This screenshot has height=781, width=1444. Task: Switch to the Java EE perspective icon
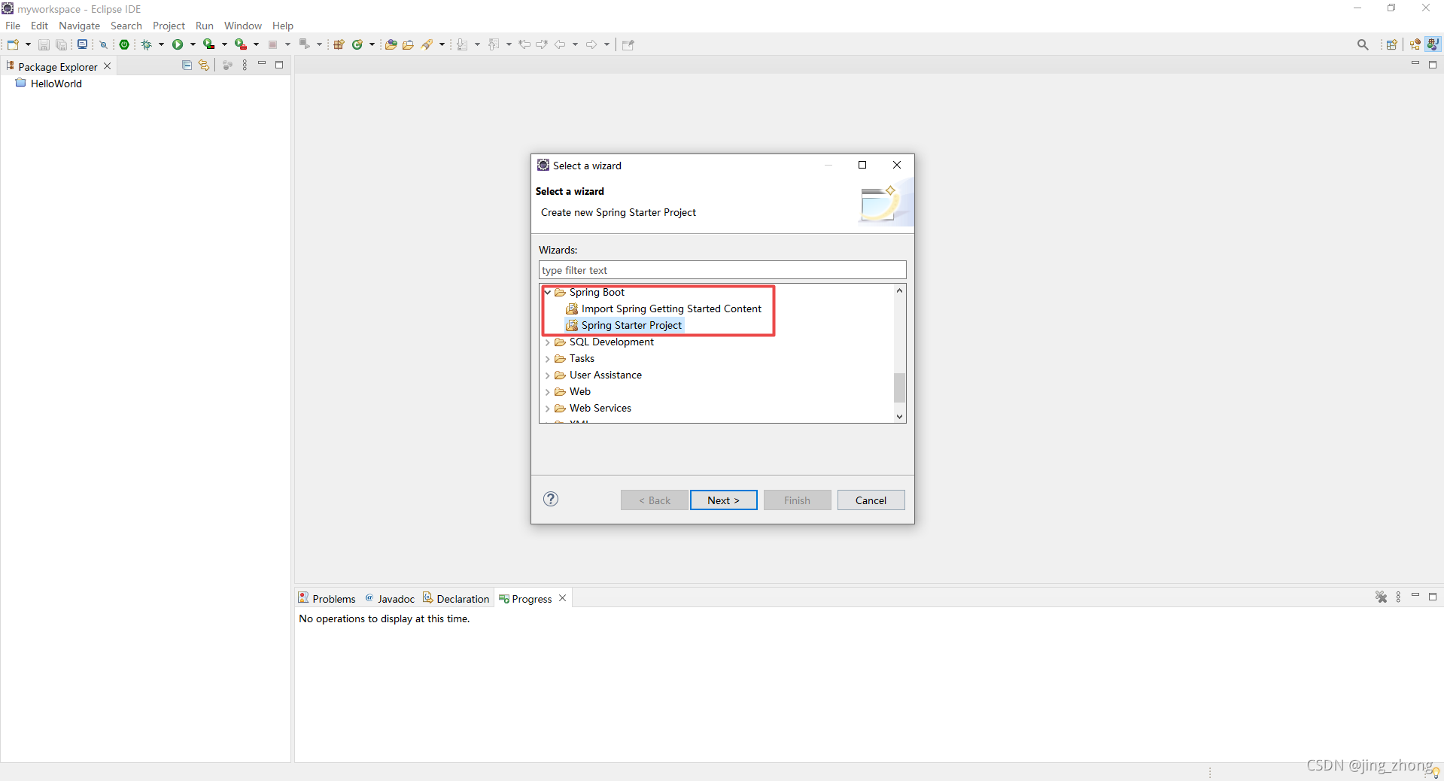(x=1415, y=44)
